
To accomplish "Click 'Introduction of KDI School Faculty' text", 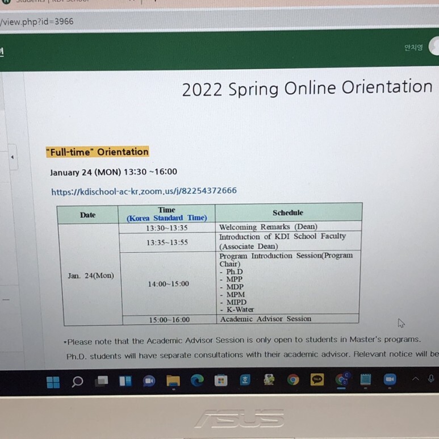I will click(x=282, y=237).
